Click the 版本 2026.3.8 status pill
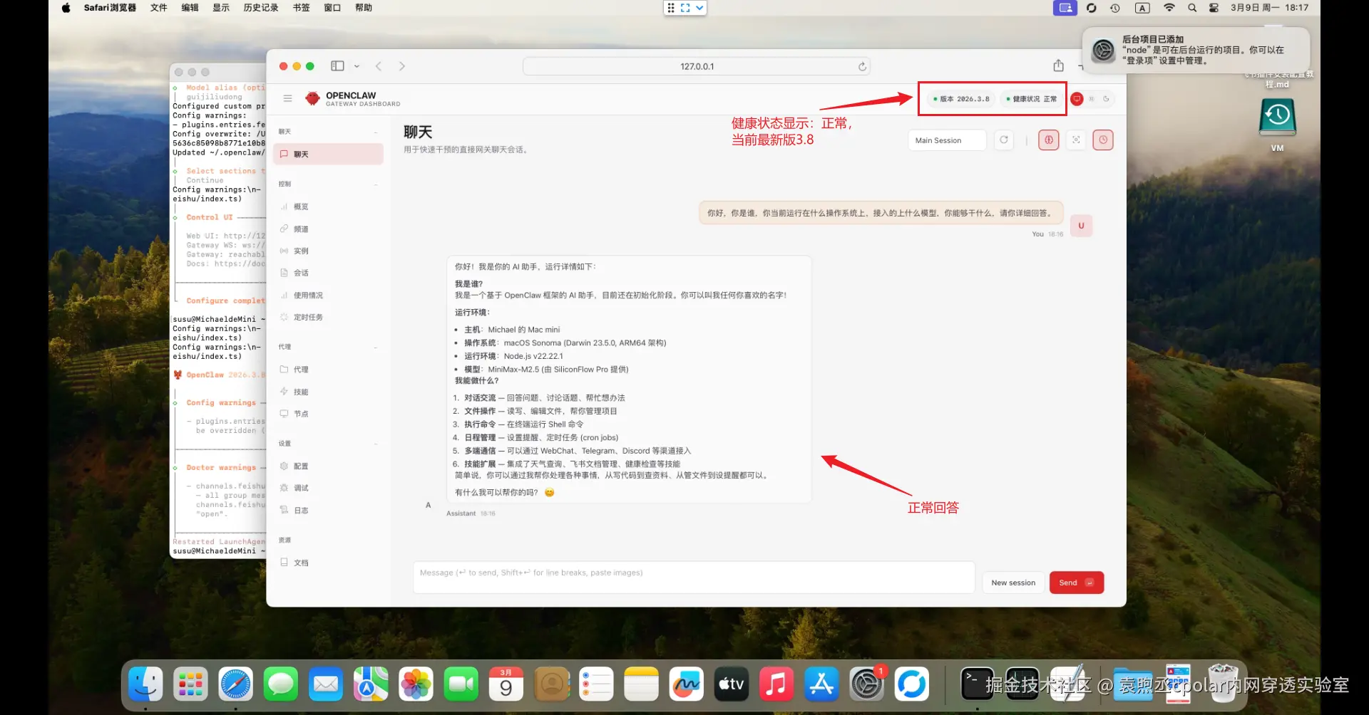 pyautogui.click(x=961, y=99)
